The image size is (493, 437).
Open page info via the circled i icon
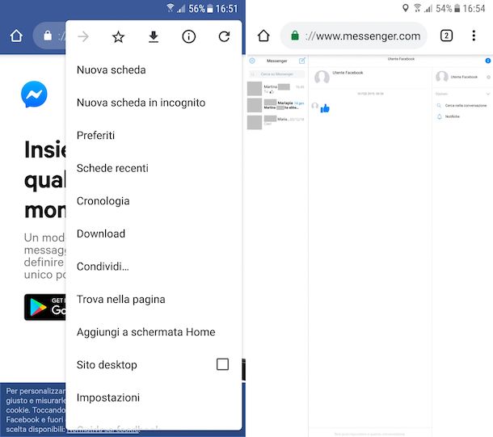(x=188, y=37)
